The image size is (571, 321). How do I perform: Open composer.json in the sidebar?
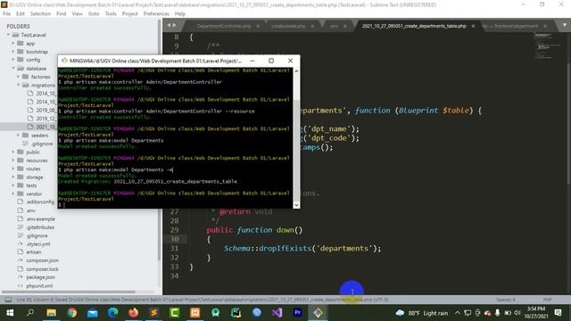[x=42, y=260]
